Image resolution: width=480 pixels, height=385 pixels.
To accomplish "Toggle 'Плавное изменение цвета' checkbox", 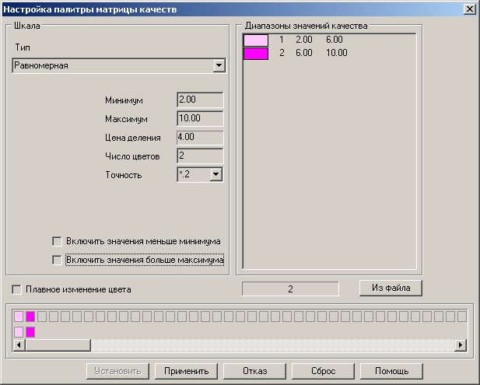I will pos(17,289).
